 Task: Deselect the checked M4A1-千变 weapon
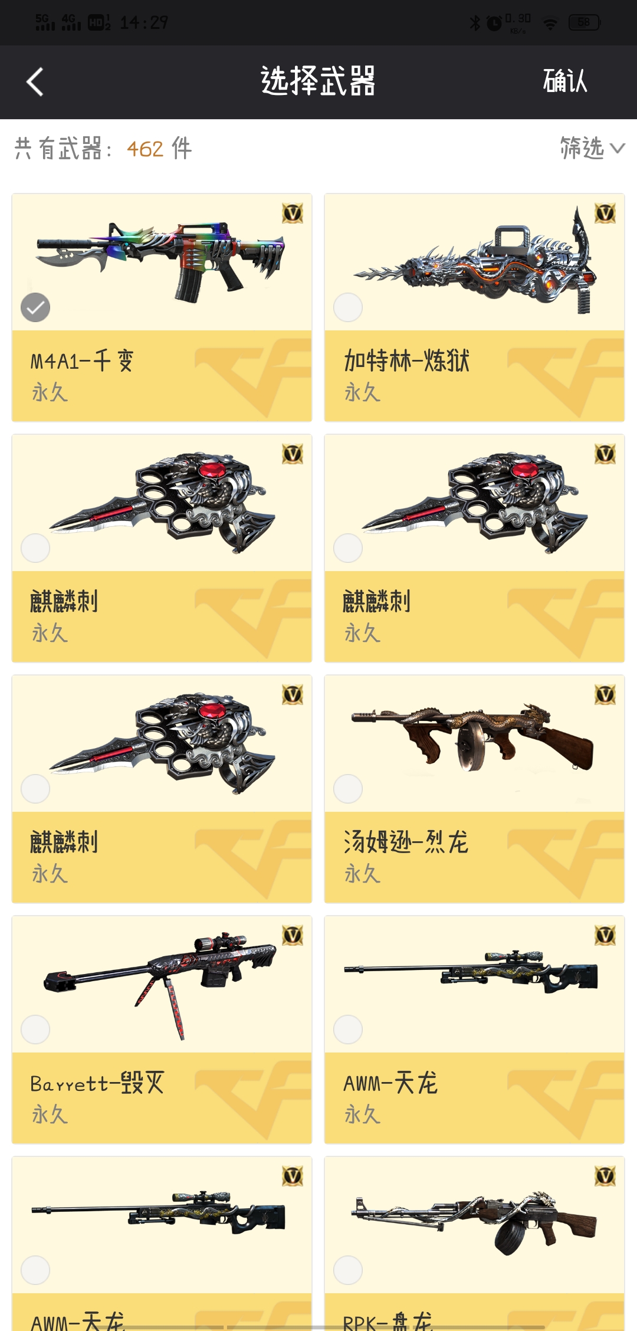click(35, 307)
